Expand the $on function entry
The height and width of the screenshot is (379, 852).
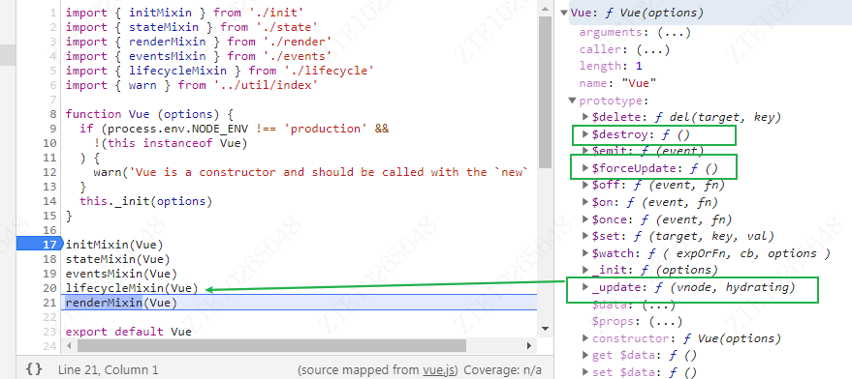(x=585, y=202)
